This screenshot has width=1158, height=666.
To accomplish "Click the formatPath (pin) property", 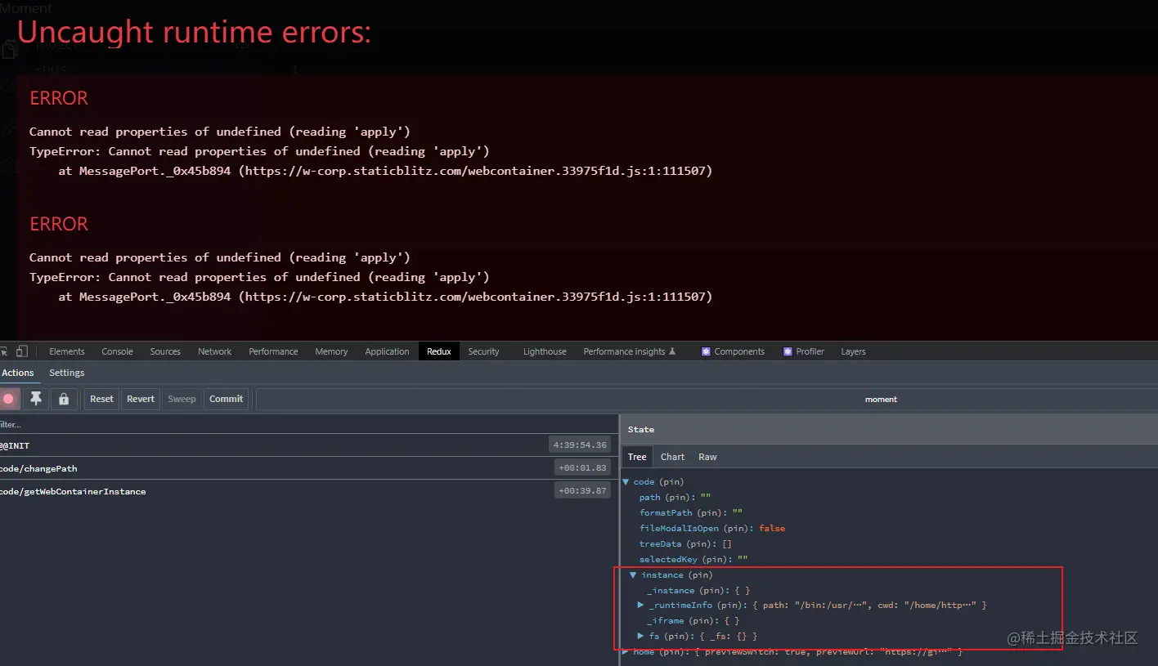I will (x=682, y=513).
